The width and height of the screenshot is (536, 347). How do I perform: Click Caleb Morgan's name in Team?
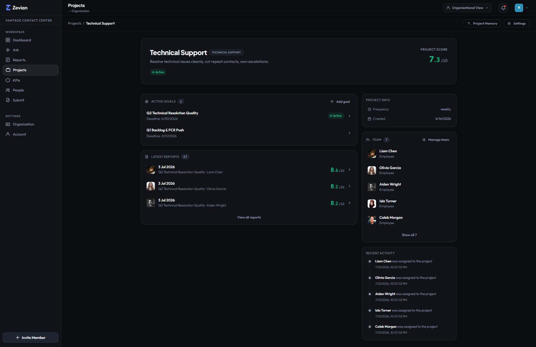click(x=391, y=217)
